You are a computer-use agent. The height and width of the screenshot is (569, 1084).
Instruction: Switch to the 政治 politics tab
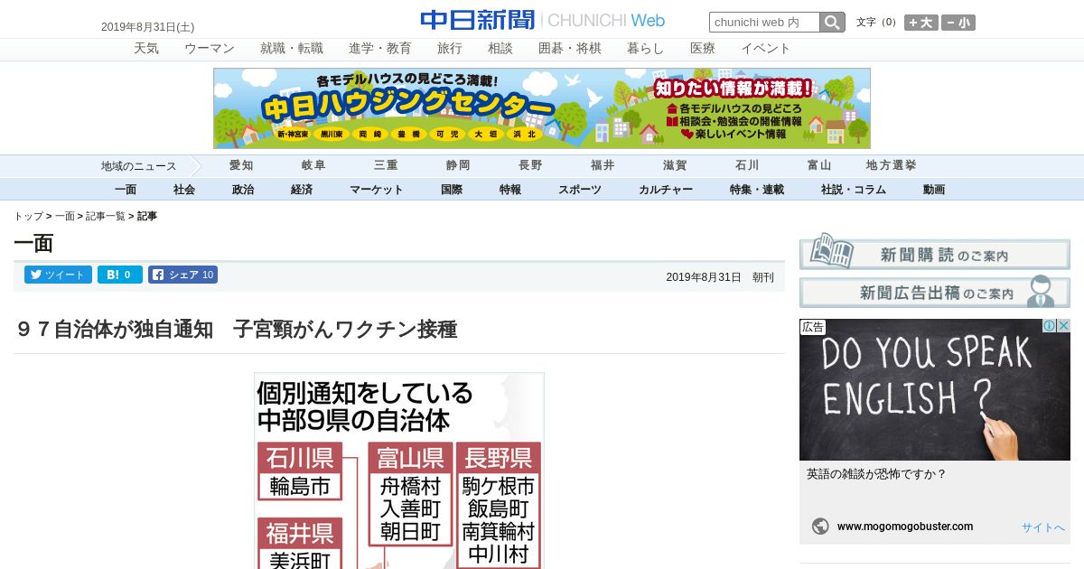(243, 190)
